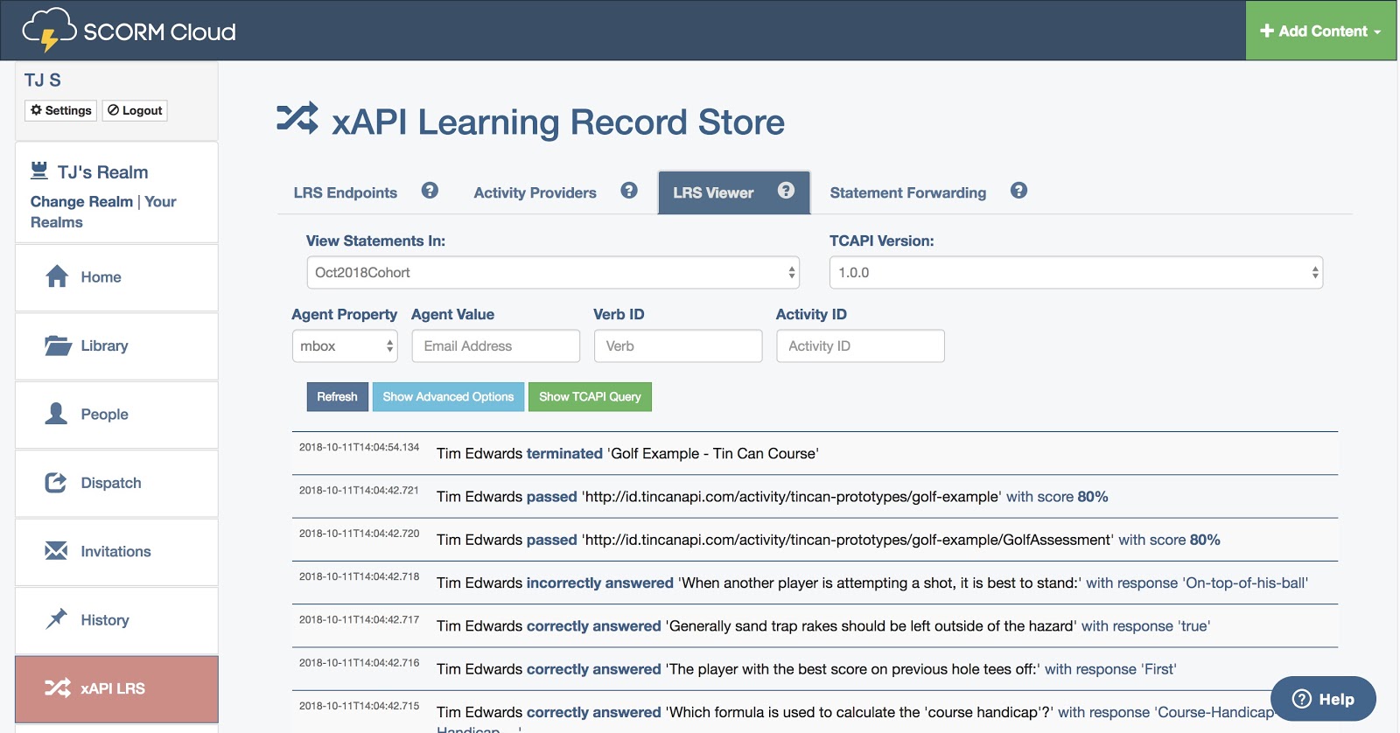The height and width of the screenshot is (733, 1400).
Task: Click Show TCAPI Query button
Action: click(x=590, y=397)
